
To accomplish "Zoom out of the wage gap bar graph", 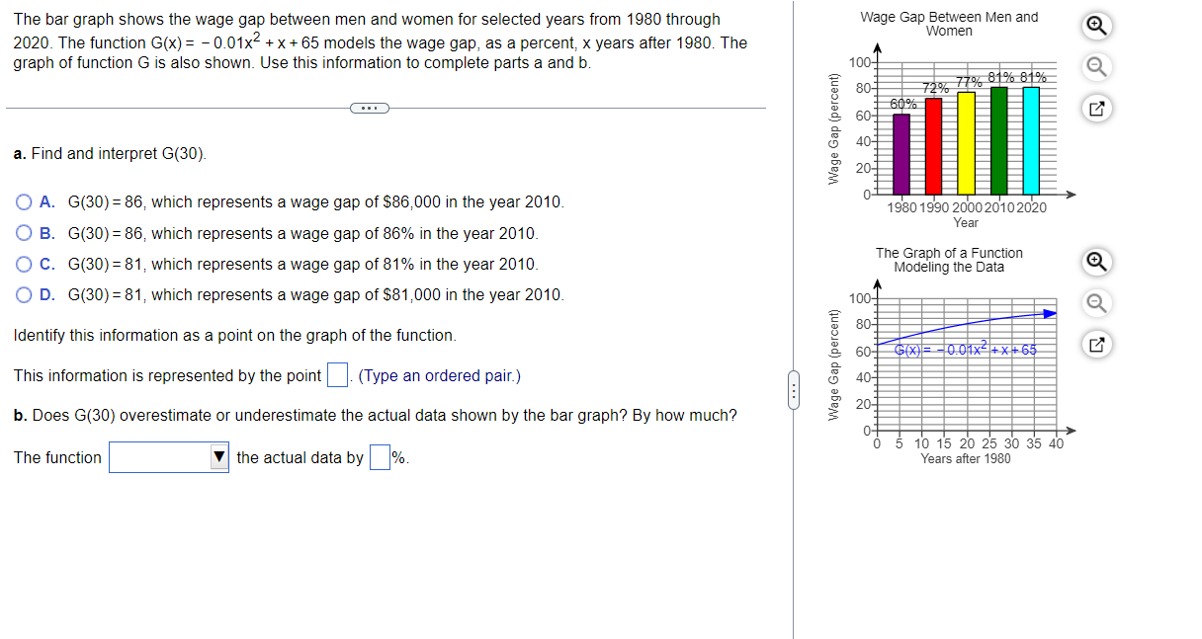I will click(x=1095, y=66).
